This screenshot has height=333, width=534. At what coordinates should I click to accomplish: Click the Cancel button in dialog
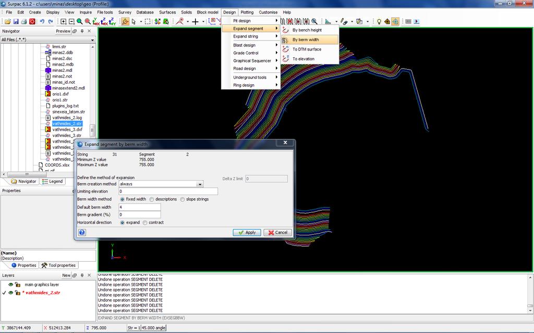click(x=277, y=233)
